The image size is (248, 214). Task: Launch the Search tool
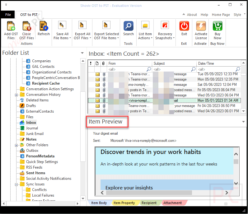click(x=129, y=28)
